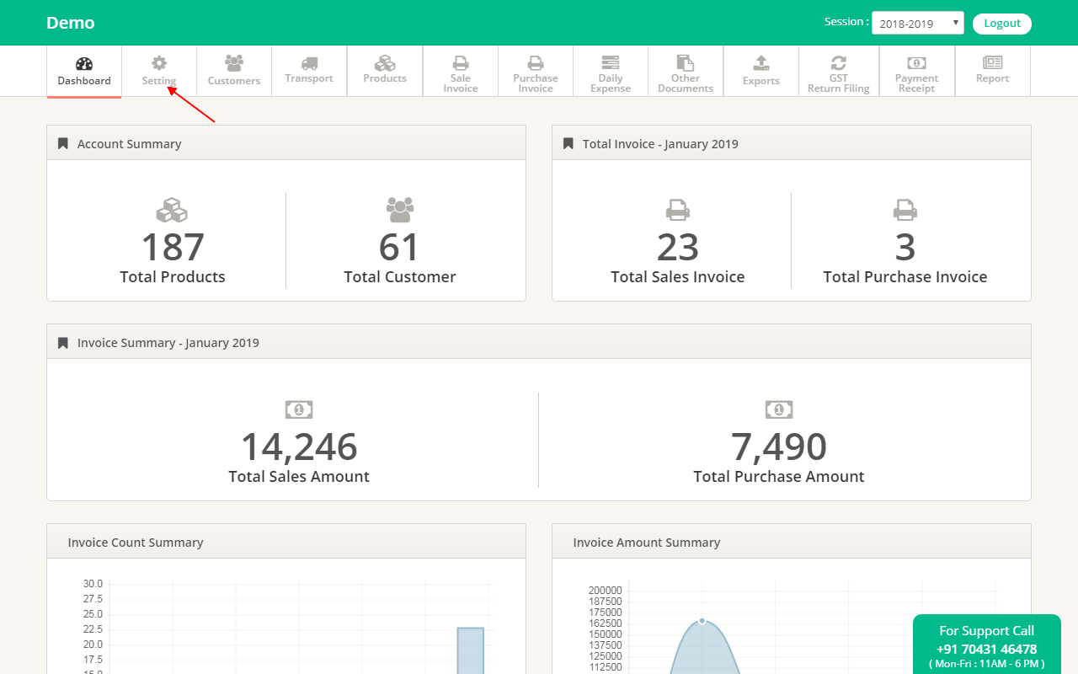Click the Invoice Count Summary heading
The height and width of the screenshot is (674, 1078).
point(136,543)
